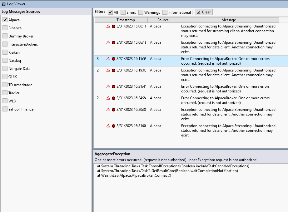Image resolution: width=288 pixels, height=212 pixels.
Task: Click the AggregateException heading
Action: pos(112,154)
